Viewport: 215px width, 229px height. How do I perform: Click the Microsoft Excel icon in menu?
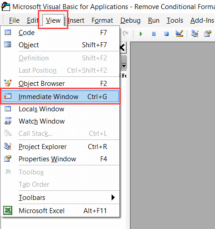tap(8, 210)
